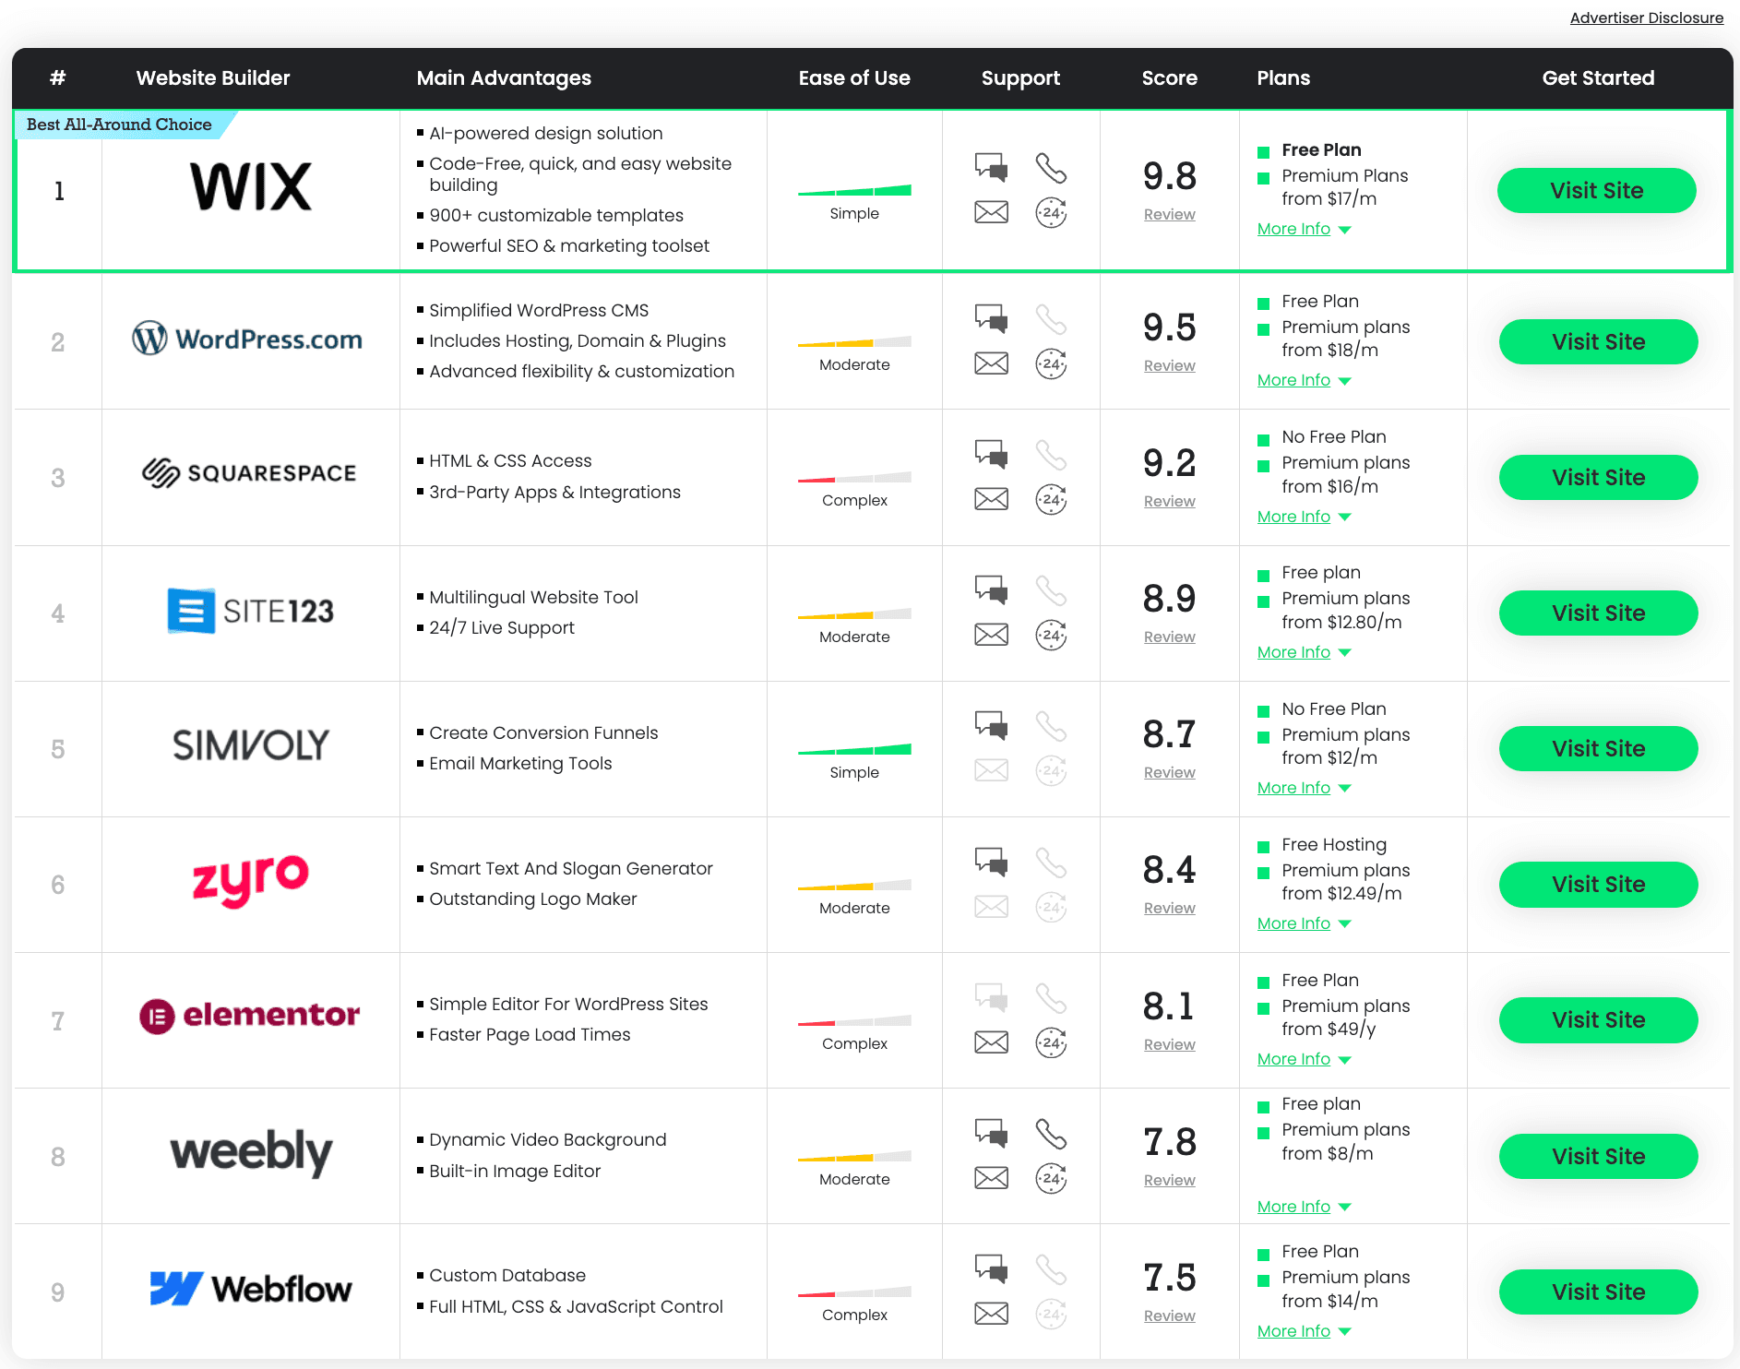Expand More Info for Wix plans
Image resolution: width=1740 pixels, height=1369 pixels.
click(x=1304, y=229)
